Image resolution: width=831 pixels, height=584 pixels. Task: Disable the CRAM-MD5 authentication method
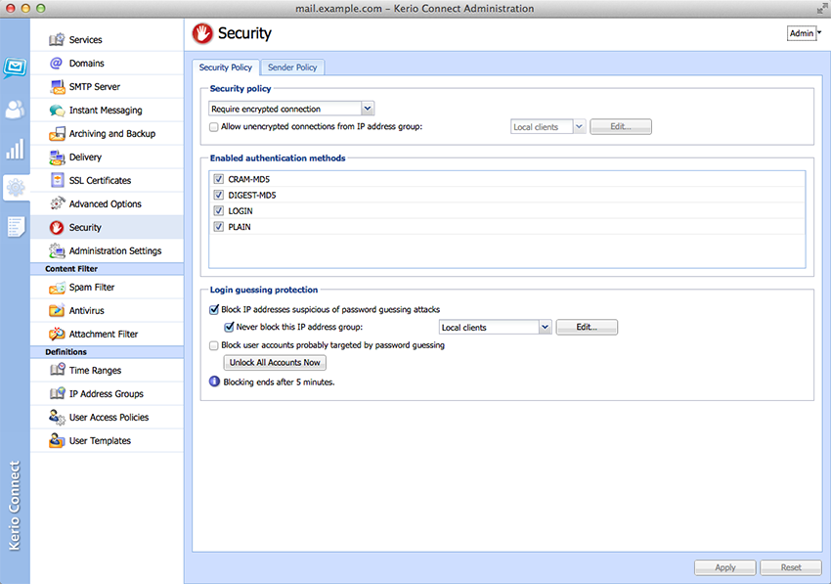[x=219, y=179]
